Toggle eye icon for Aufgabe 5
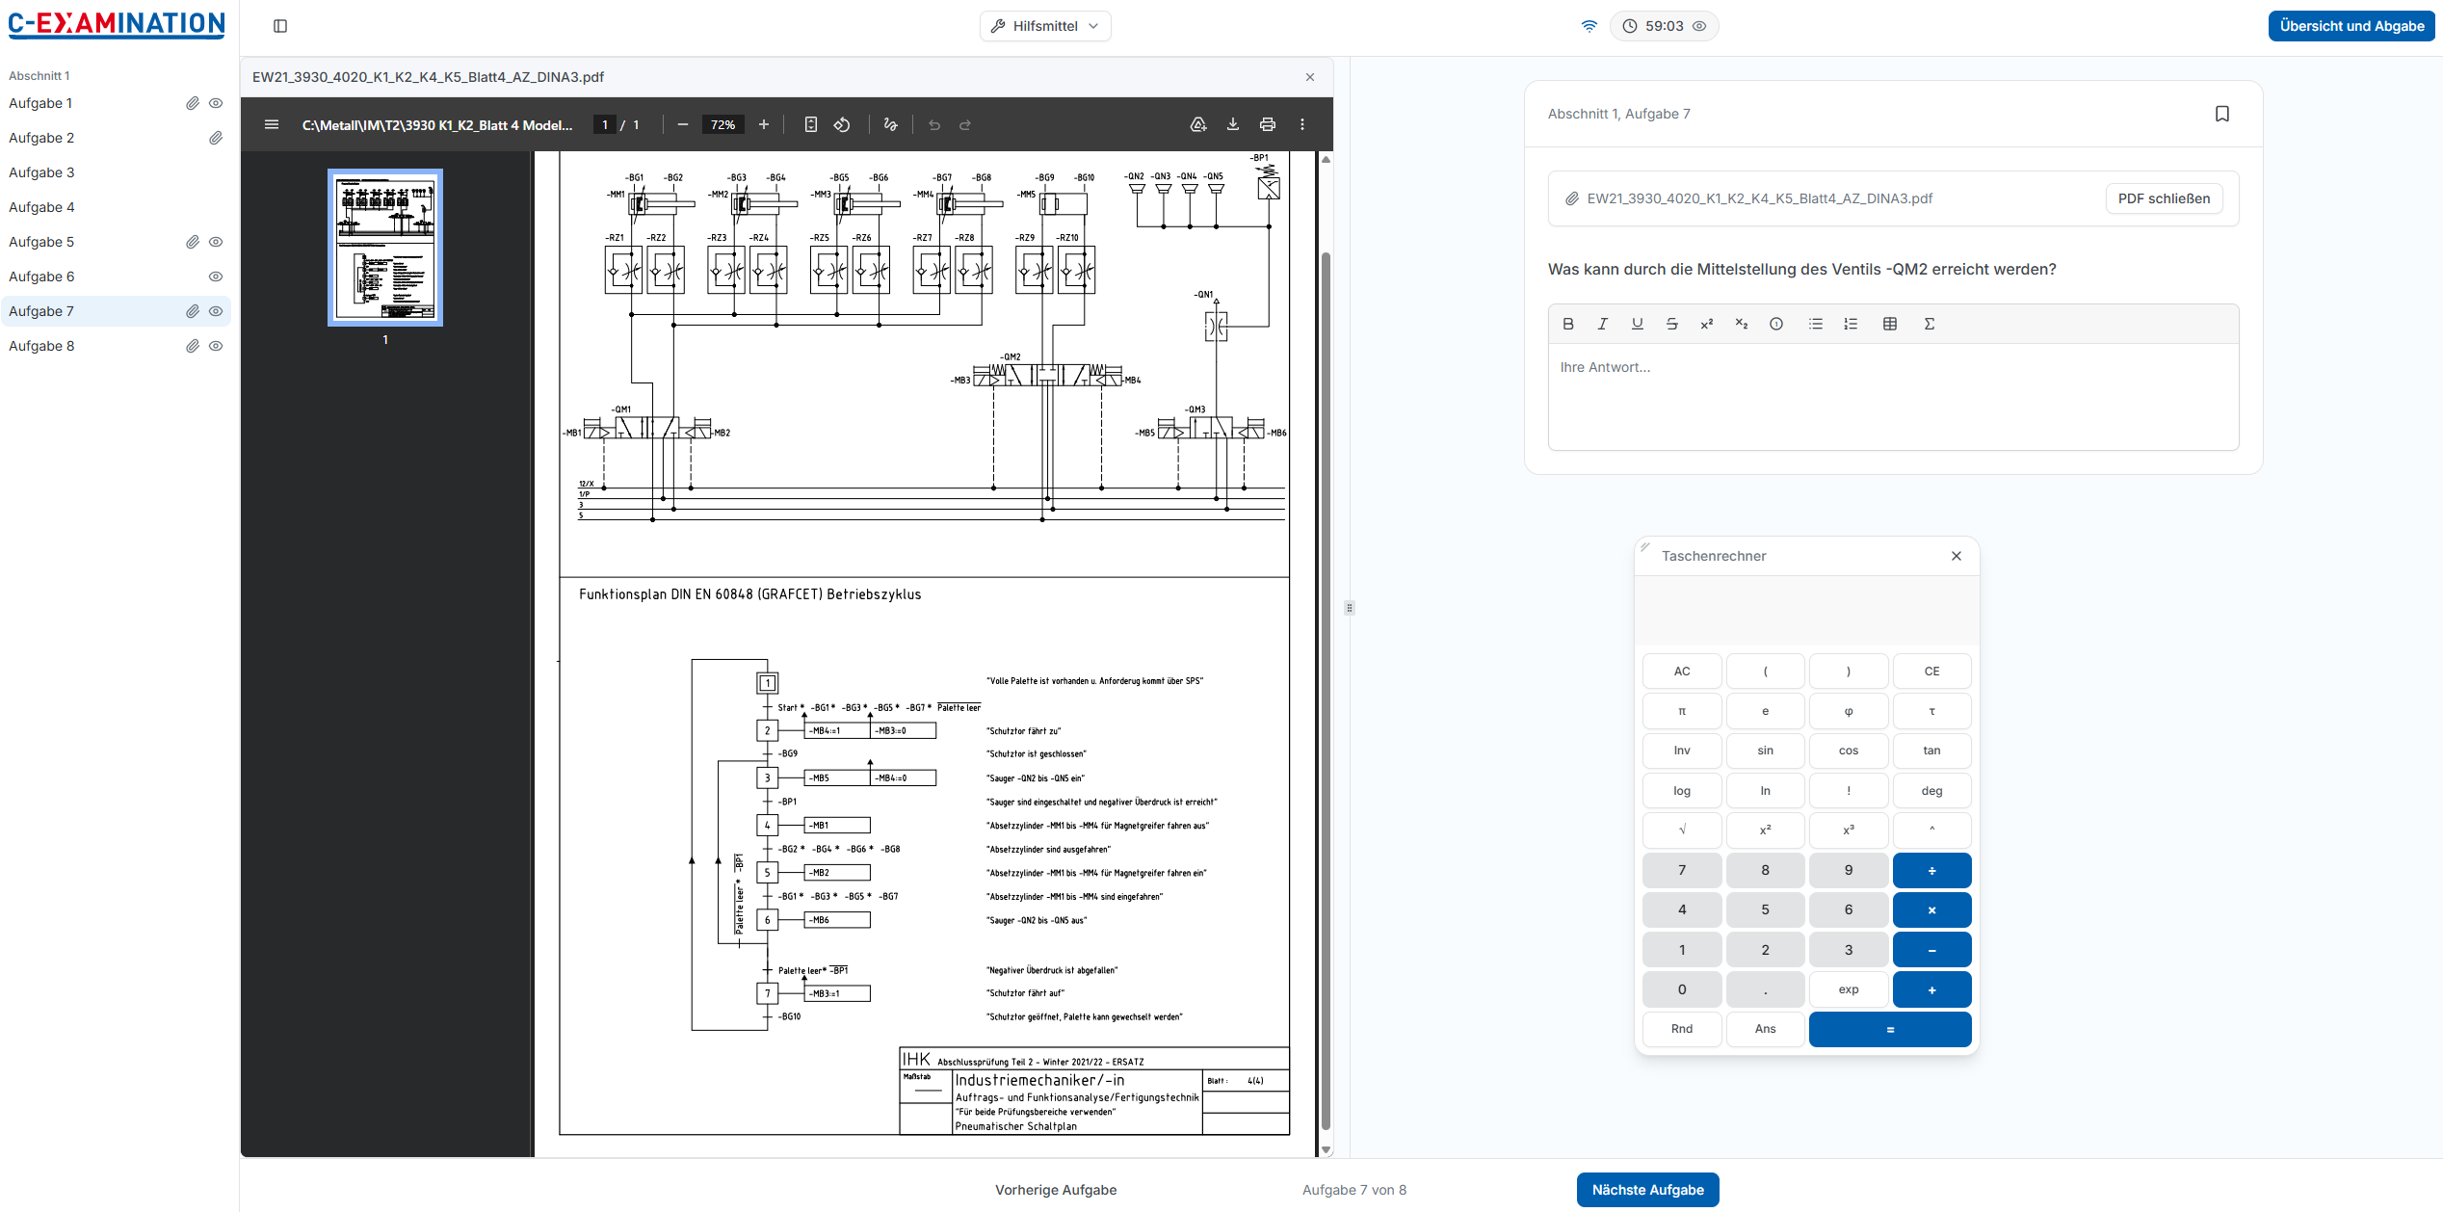This screenshot has height=1212, width=2443. tap(216, 242)
